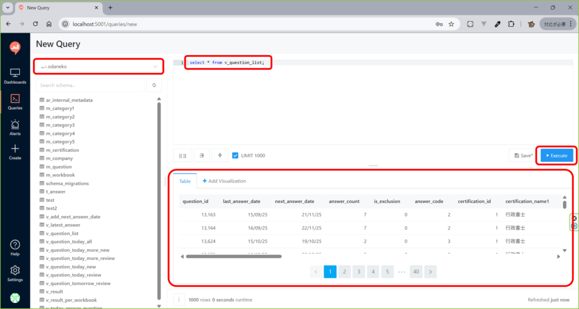Switch to the Table tab
579x309 pixels.
185,181
